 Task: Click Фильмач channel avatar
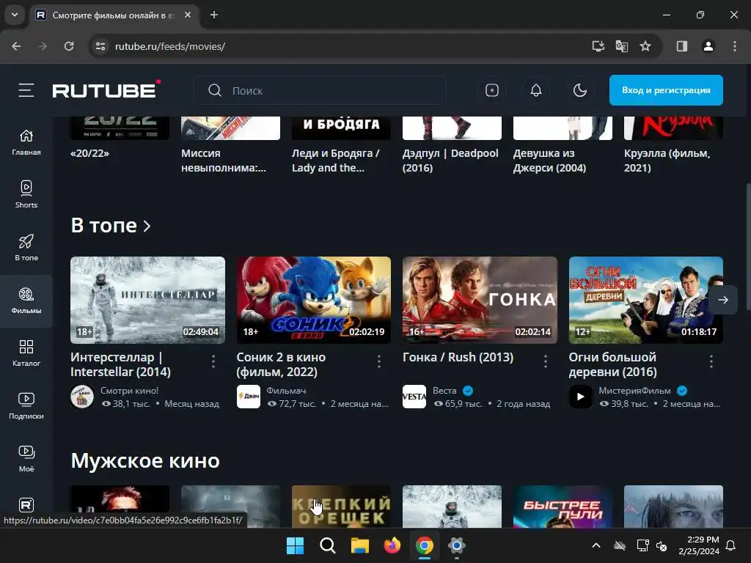249,397
